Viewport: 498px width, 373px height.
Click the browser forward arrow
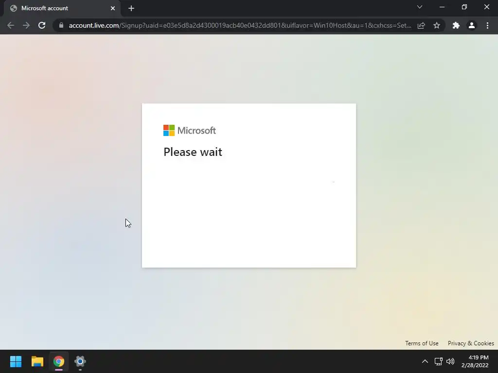tap(26, 25)
